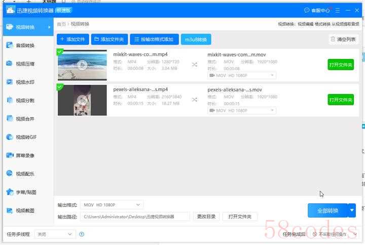Click output name pexels-alleksana-...s.mov
This screenshot has height=245, width=365.
235,89
